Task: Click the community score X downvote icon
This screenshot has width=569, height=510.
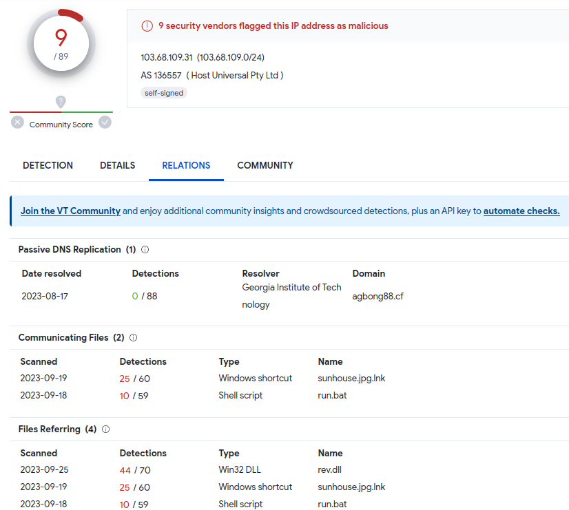Action: click(18, 122)
